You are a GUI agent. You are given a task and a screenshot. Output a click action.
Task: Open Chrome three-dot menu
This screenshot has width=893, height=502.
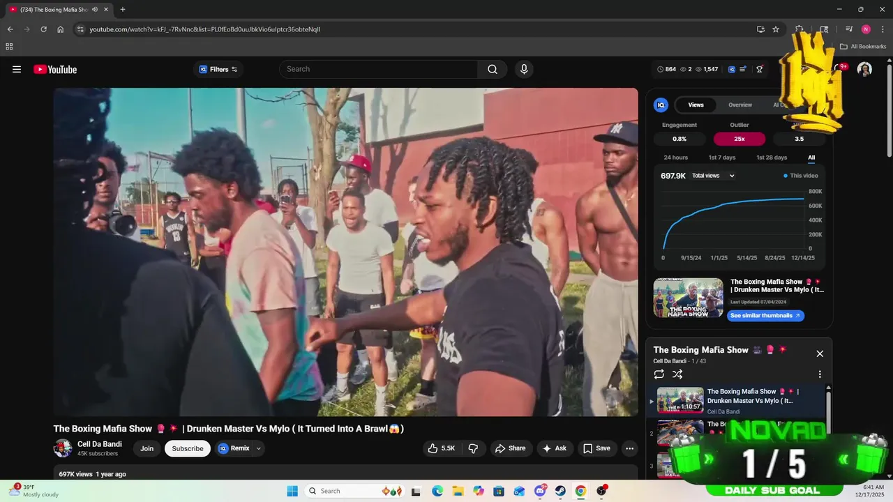click(x=883, y=29)
